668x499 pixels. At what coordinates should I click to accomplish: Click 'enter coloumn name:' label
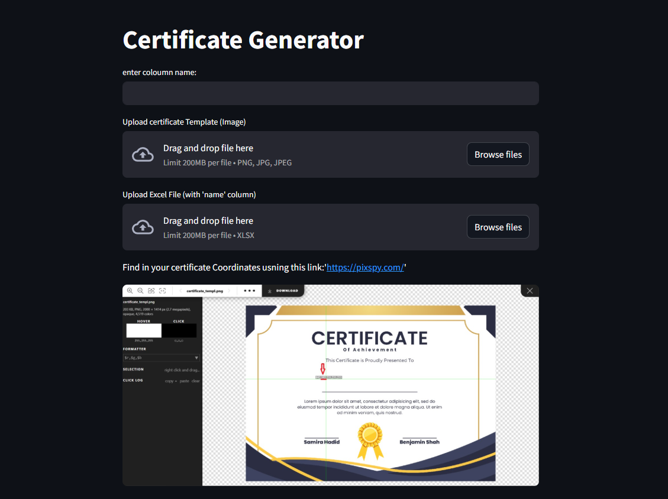tap(159, 73)
